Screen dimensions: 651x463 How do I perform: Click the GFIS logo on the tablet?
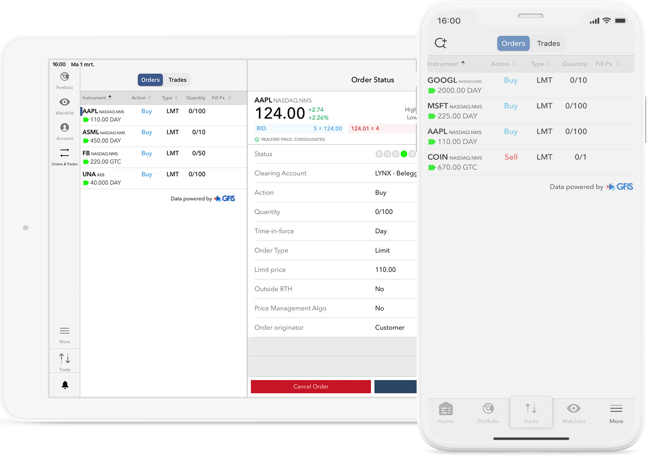pyautogui.click(x=224, y=198)
